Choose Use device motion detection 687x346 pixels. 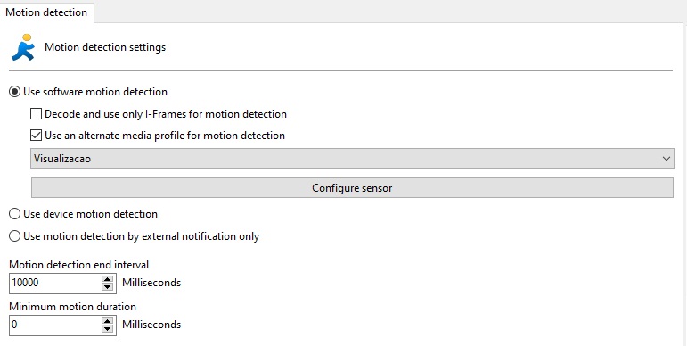pyautogui.click(x=15, y=214)
